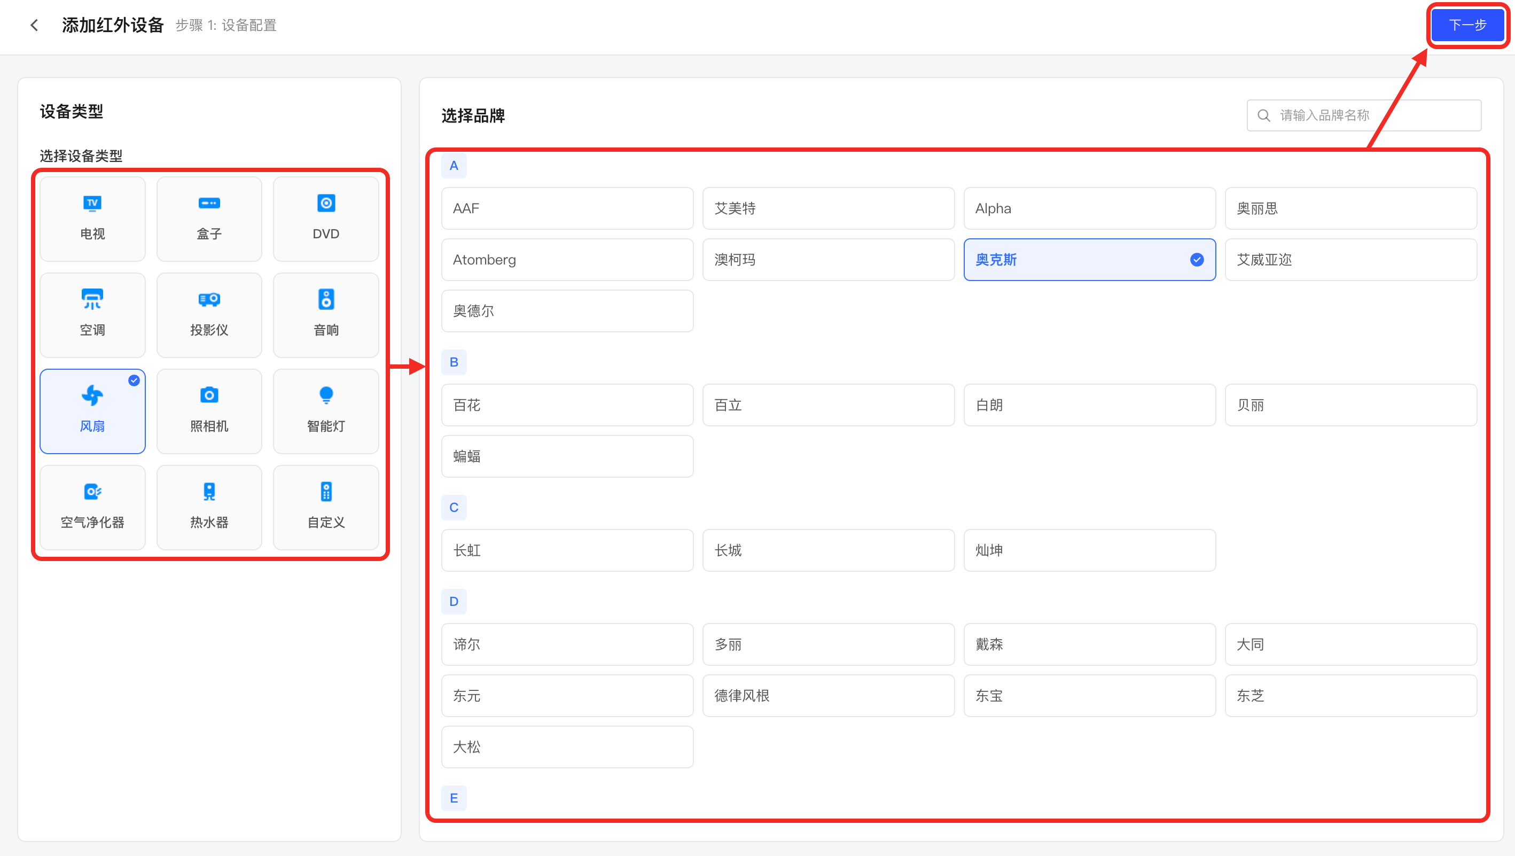Choose the 奥丽思 brand
The height and width of the screenshot is (856, 1515).
pos(1350,208)
